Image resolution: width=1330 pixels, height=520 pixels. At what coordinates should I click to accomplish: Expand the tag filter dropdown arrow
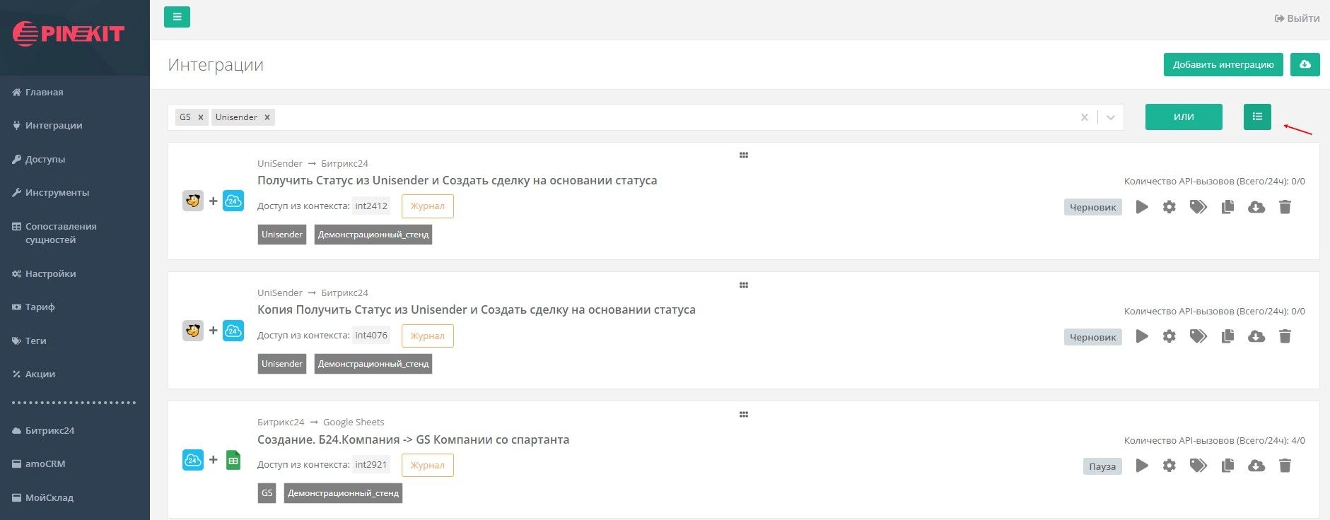(x=1111, y=117)
